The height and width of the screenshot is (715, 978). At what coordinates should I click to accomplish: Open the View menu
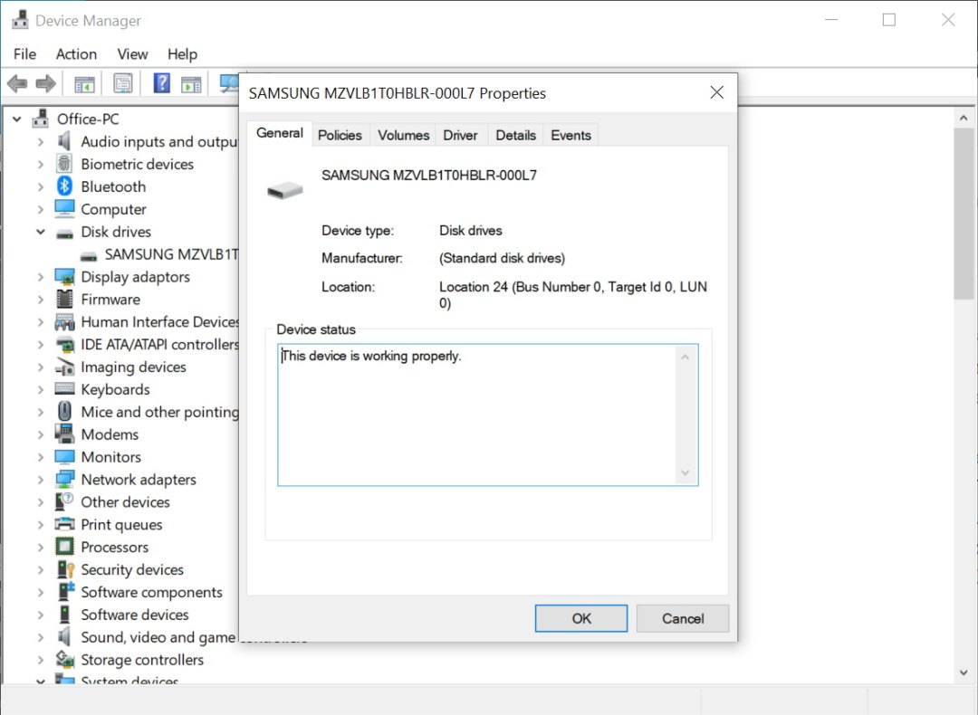[132, 54]
